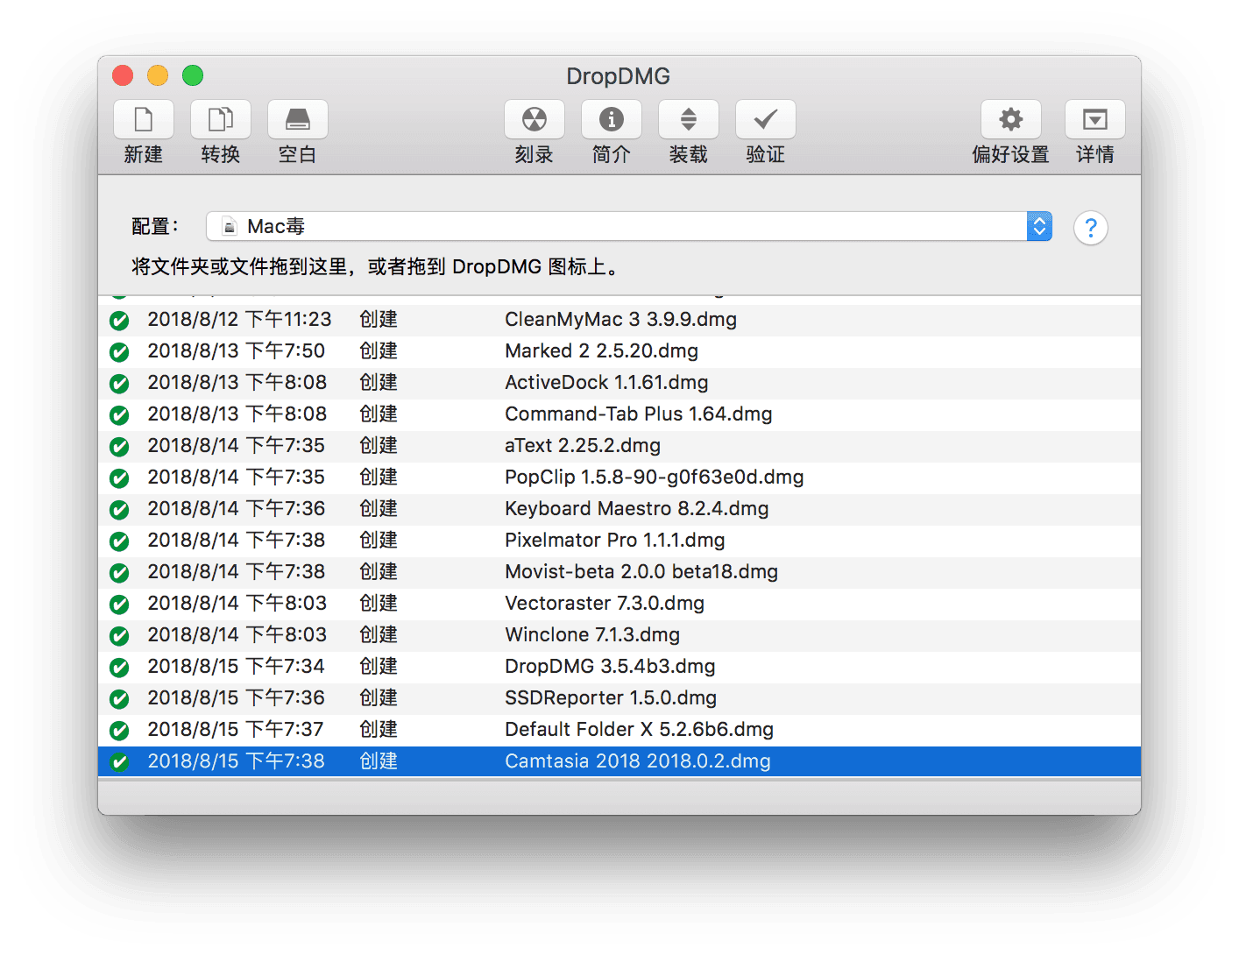Click status icon for selected Camtasia 2018 row
This screenshot has height=955, width=1239.
(x=119, y=762)
